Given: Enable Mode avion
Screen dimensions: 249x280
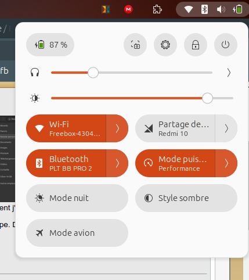Looking at the screenshot, I should (77, 233).
